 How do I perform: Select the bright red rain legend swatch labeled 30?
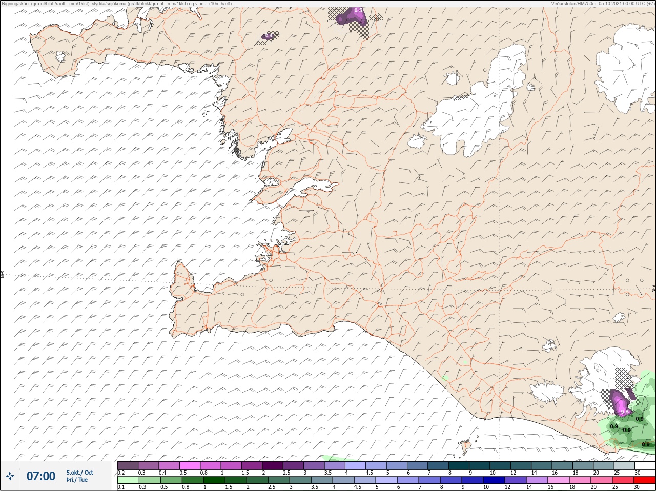tap(644, 480)
